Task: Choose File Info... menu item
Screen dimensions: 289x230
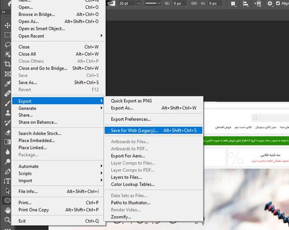Action: point(59,191)
